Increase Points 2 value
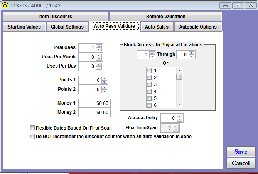258x174 pixels. [105, 88]
